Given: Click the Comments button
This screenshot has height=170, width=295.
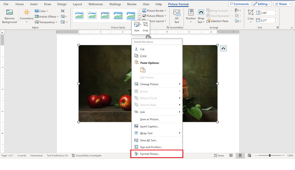Looking at the screenshot, I should pos(240,4).
